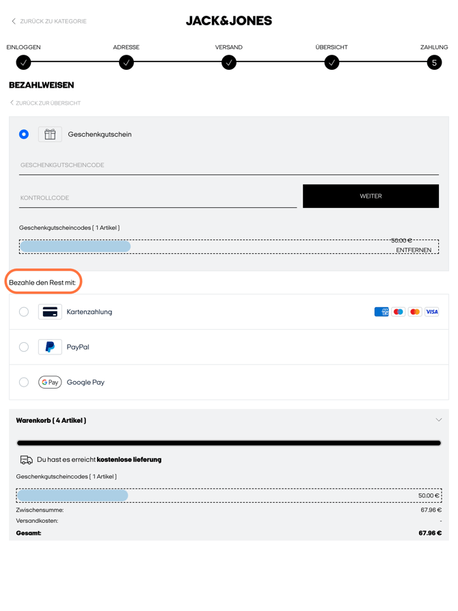Open the Adresse checkout step
This screenshot has width=458, height=611.
click(126, 62)
